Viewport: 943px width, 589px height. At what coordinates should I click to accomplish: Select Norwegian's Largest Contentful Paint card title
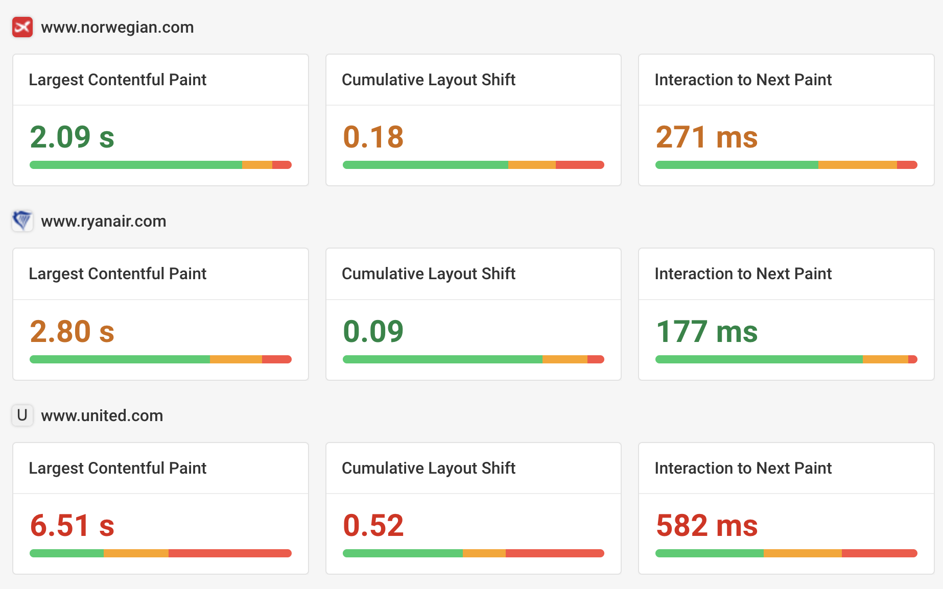tap(117, 80)
